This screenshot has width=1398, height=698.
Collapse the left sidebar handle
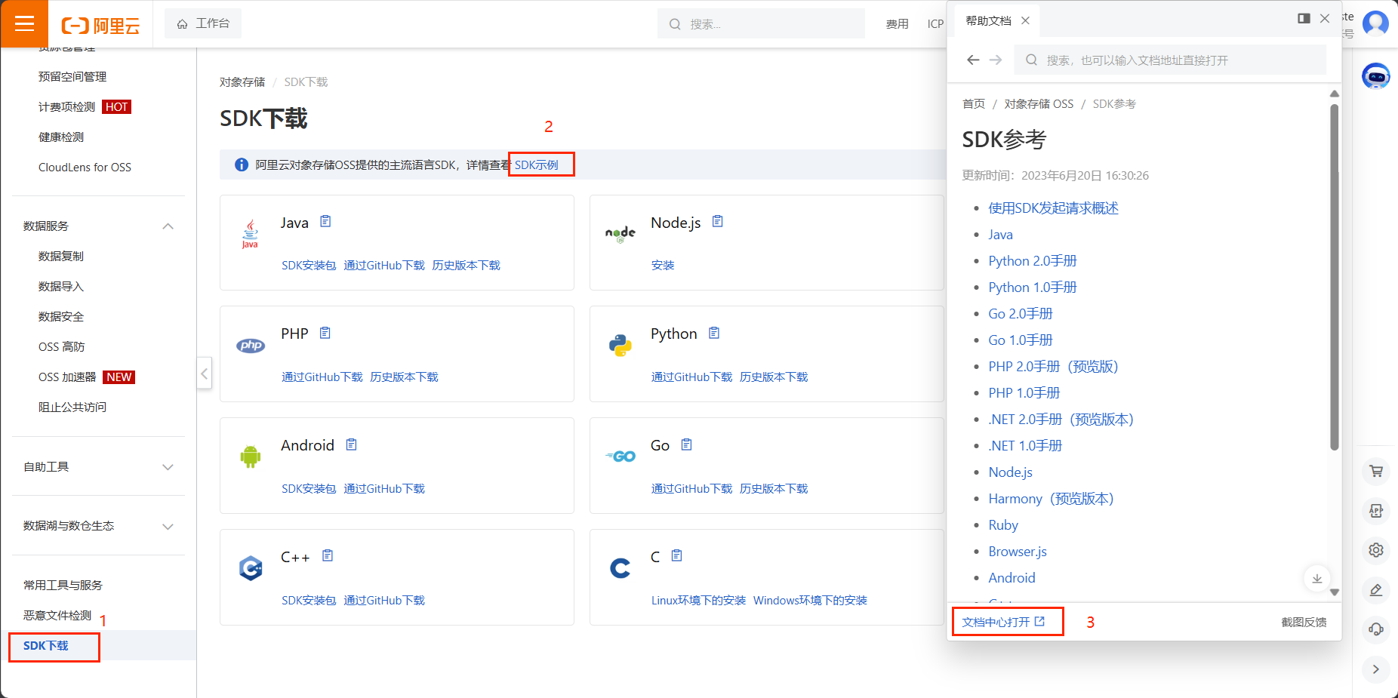(204, 374)
